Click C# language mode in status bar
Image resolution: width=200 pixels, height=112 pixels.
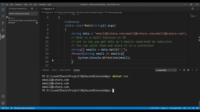189,108
